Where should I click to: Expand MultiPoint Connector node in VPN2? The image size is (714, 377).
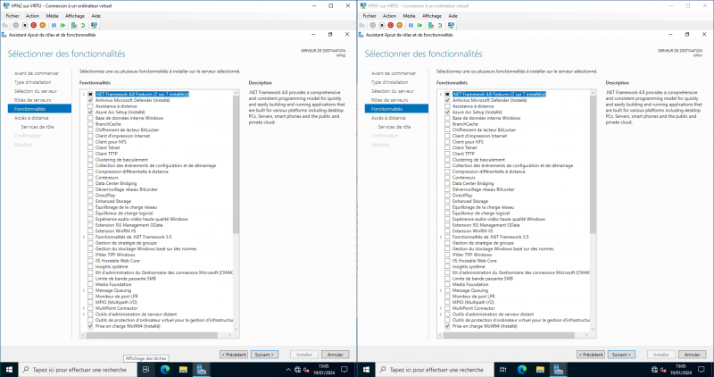click(84, 308)
